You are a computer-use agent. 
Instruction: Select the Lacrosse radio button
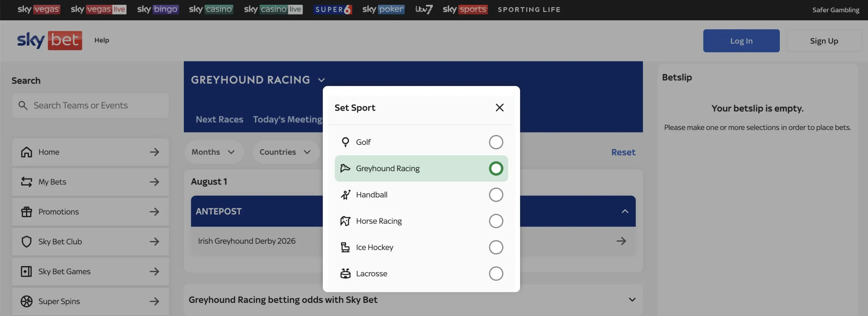496,274
